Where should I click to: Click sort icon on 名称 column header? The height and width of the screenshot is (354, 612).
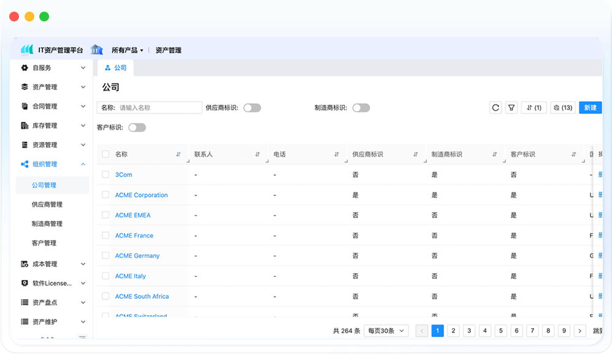pyautogui.click(x=179, y=154)
